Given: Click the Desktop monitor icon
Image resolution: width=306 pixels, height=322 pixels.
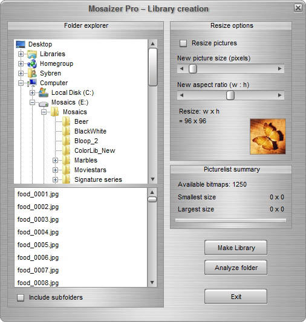Looking at the screenshot, I should point(21,44).
